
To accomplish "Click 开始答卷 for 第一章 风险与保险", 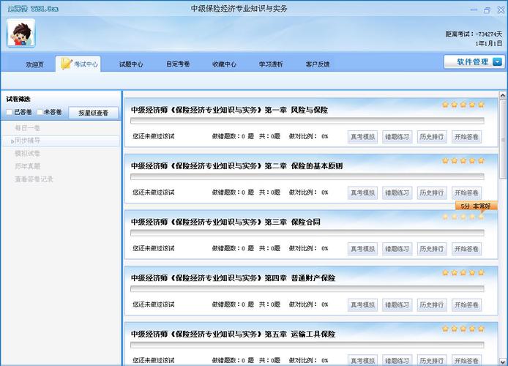I will (x=466, y=137).
